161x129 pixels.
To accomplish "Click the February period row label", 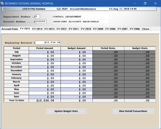I will pos(16,78).
